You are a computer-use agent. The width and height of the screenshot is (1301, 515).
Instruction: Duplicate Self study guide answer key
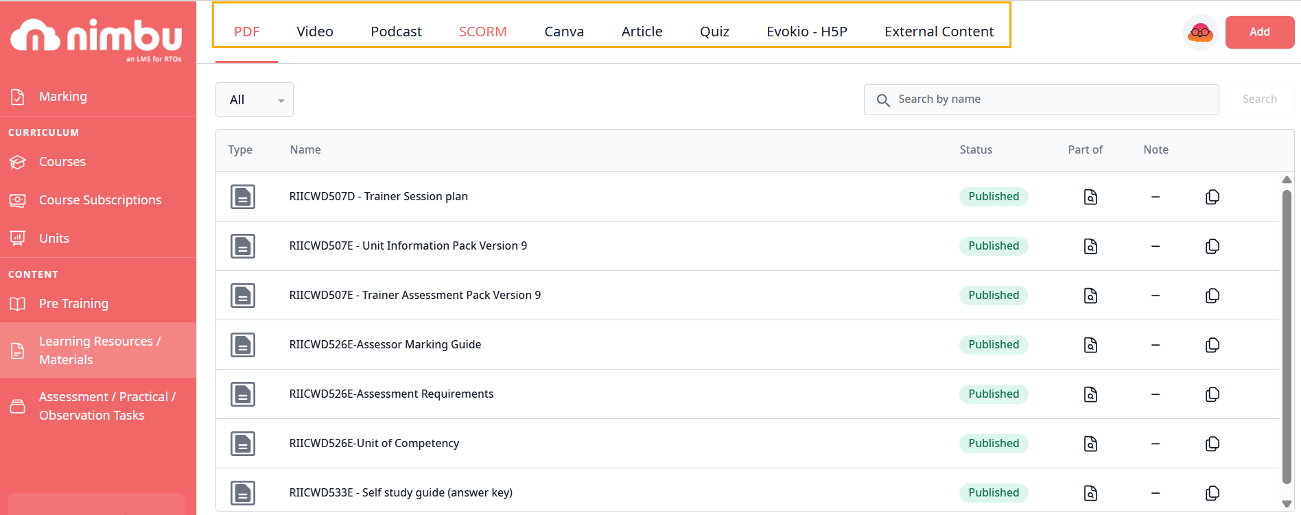coord(1212,493)
